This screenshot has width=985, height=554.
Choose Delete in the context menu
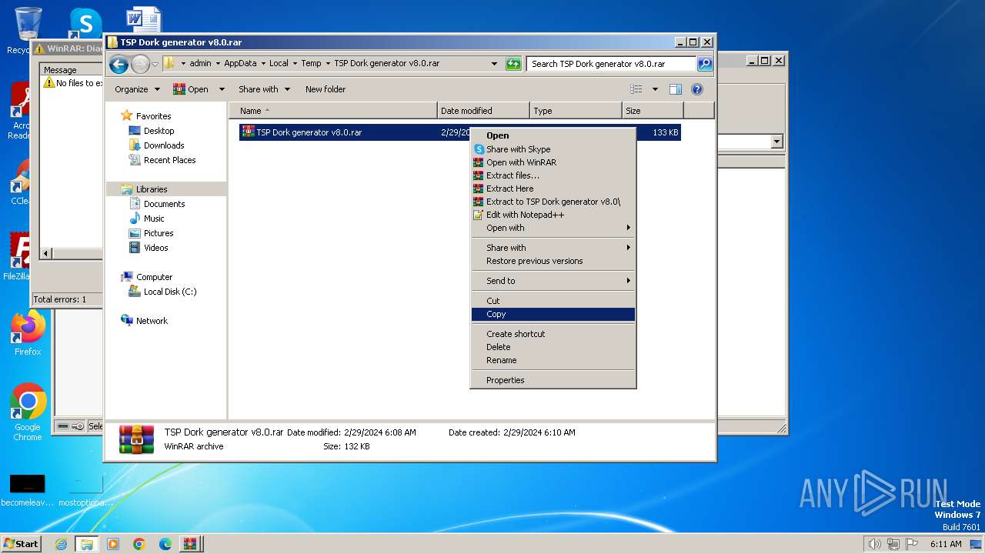pos(553,347)
